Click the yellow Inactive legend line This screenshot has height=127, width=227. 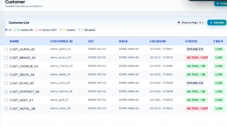point(64,30)
